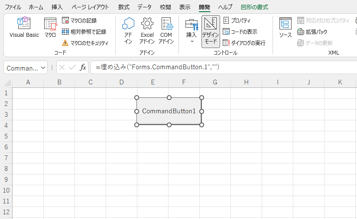Open the 校閲 tab
Image resolution: width=357 pixels, height=219 pixels.
click(x=166, y=7)
